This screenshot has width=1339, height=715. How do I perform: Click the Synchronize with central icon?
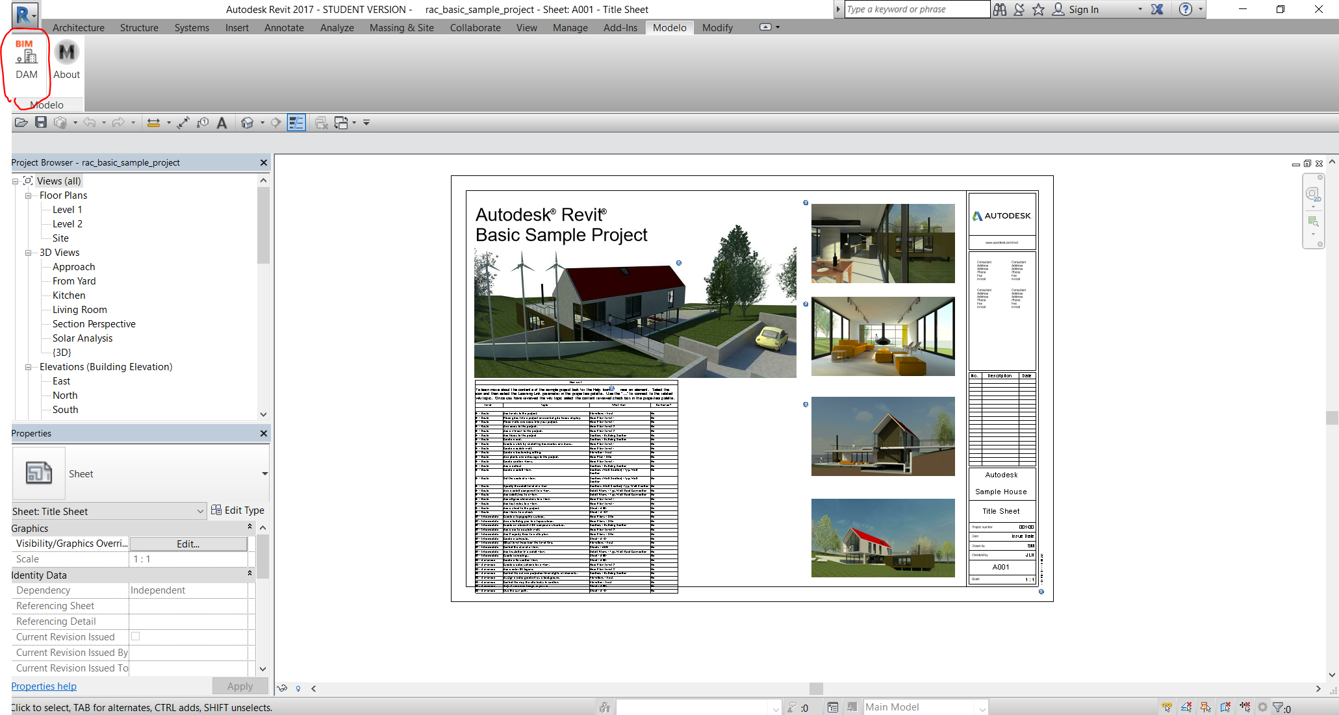(60, 122)
